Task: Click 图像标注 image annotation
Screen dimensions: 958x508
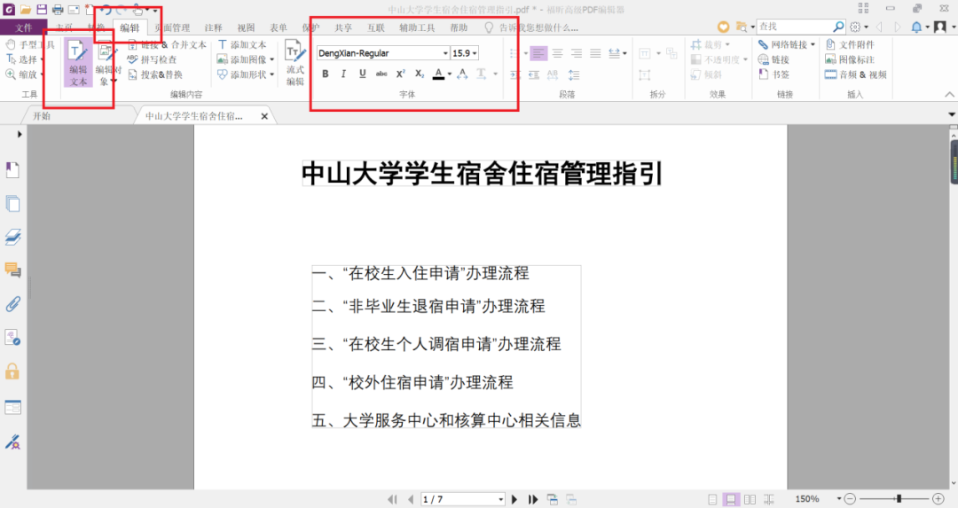Action: 850,59
